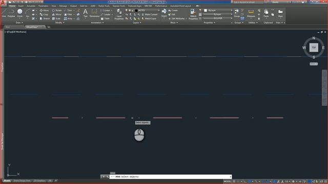Image resolution: width=328 pixels, height=184 pixels.
Task: Switch to the Model layout tab
Action: [x=7, y=180]
